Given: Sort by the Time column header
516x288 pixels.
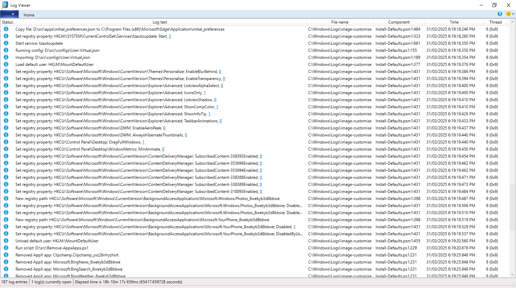Looking at the screenshot, I should tap(454, 22).
